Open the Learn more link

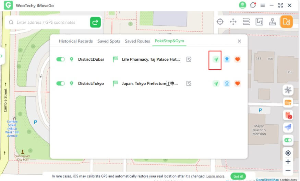pos(215,176)
